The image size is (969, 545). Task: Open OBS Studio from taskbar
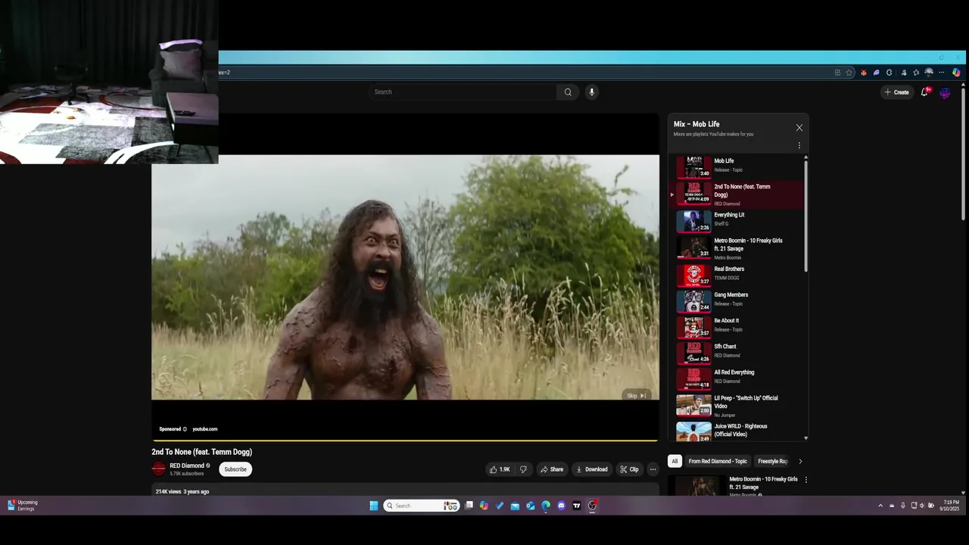pyautogui.click(x=592, y=506)
